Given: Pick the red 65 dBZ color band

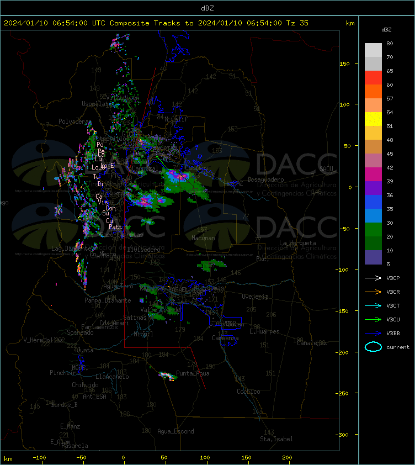Looking at the screenshot, I should pos(373,77).
